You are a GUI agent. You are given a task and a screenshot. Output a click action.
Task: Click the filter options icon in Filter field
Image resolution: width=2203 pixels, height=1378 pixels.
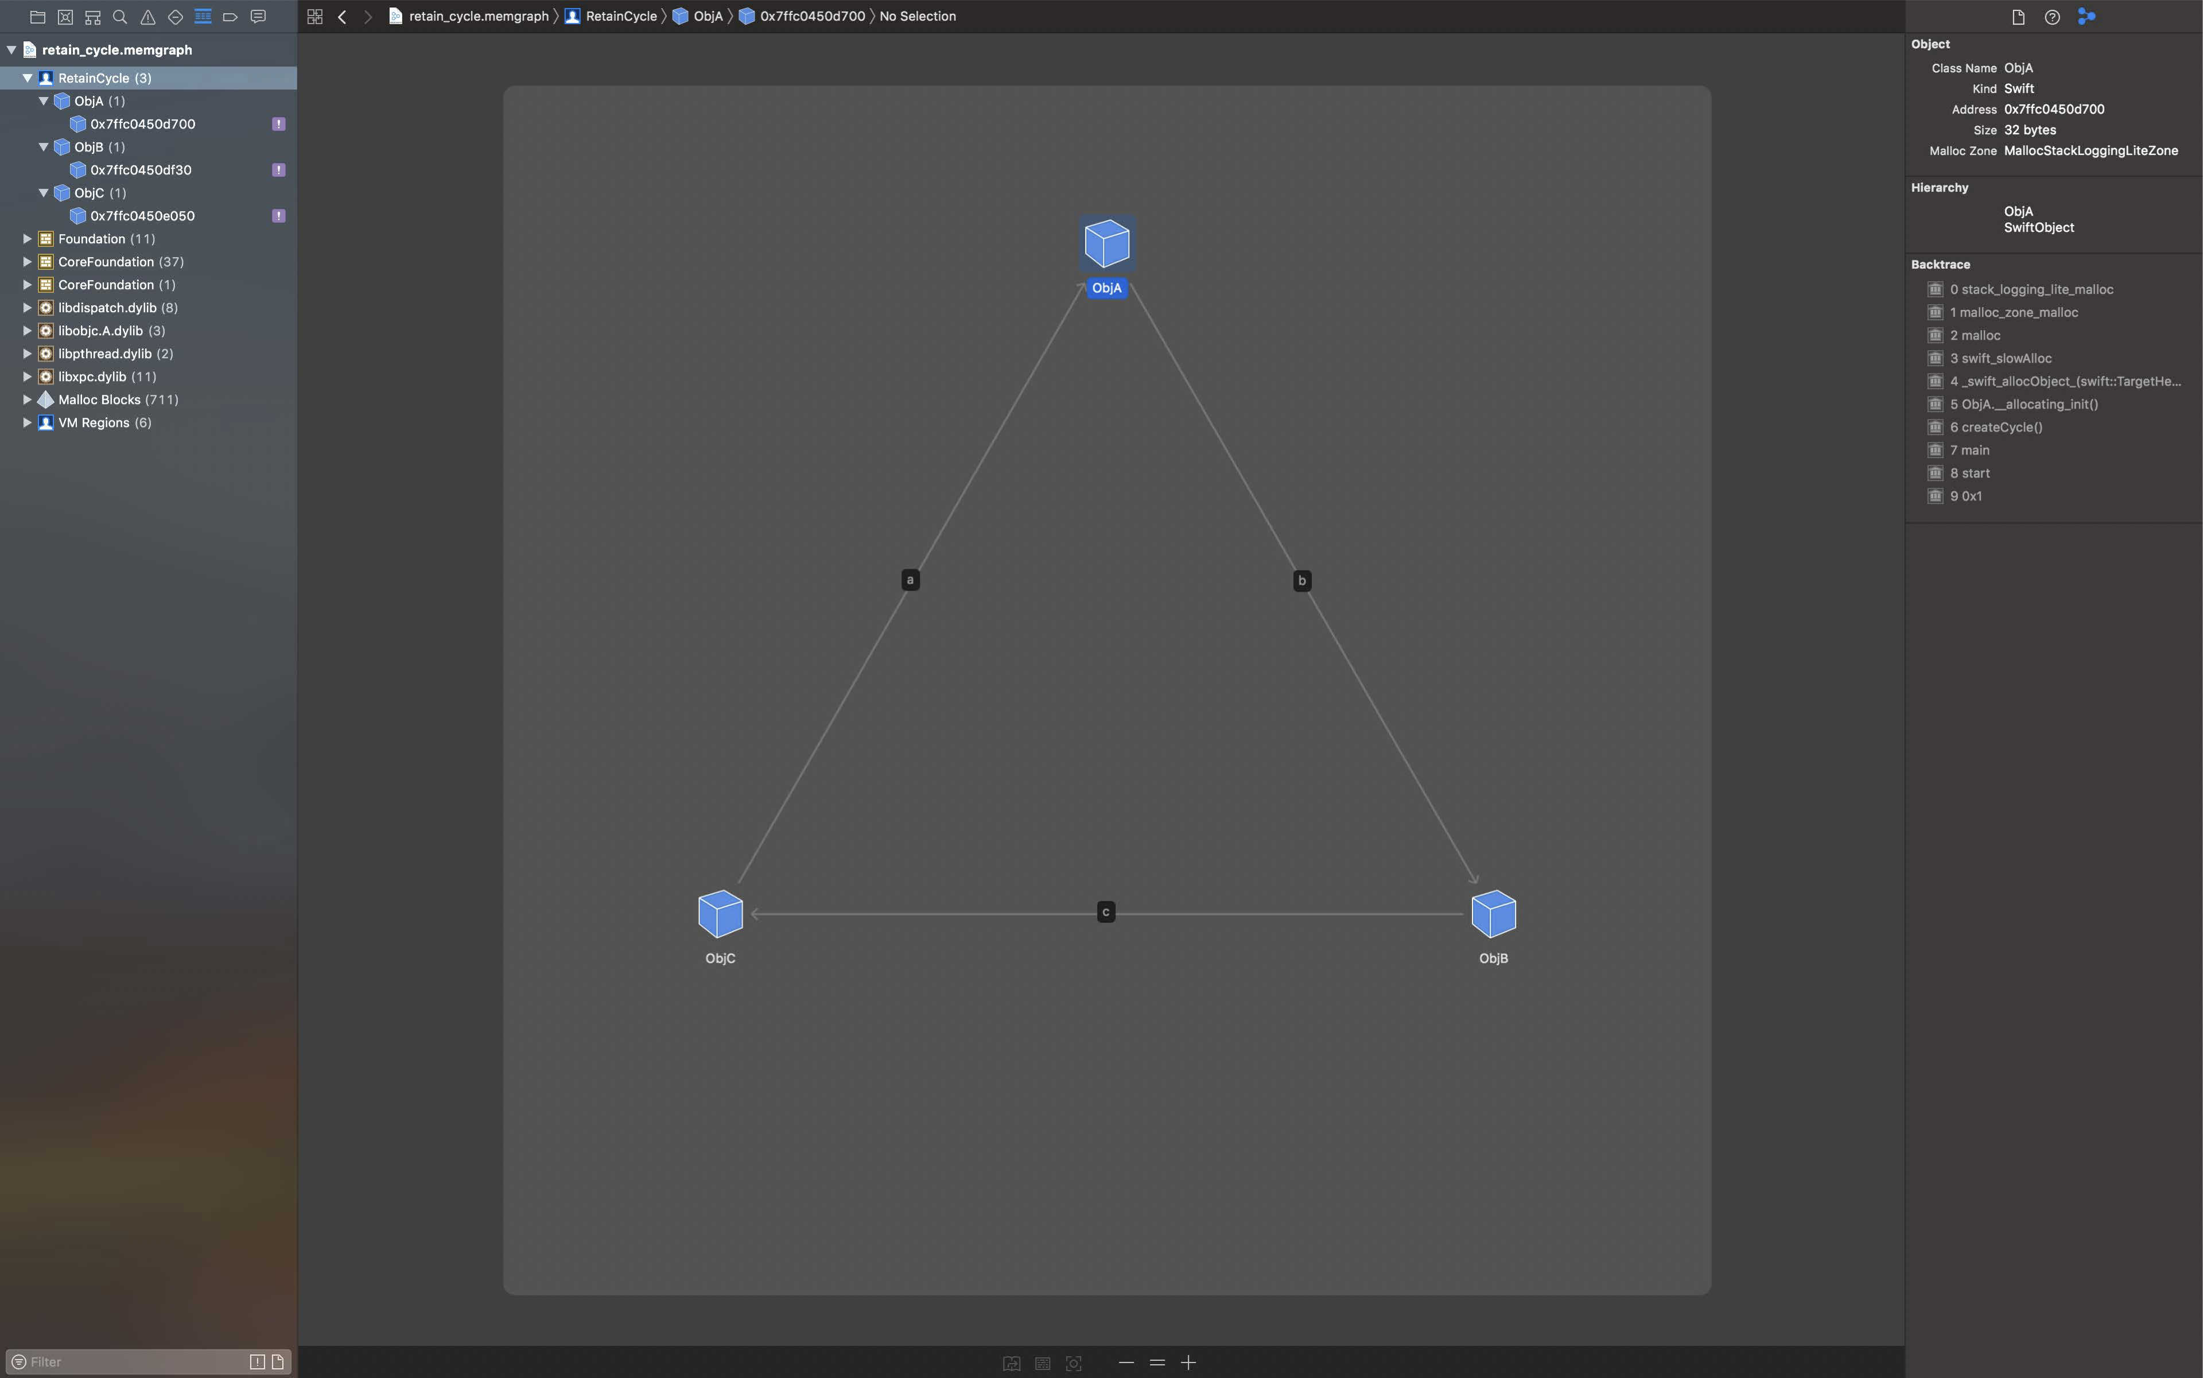pos(18,1361)
